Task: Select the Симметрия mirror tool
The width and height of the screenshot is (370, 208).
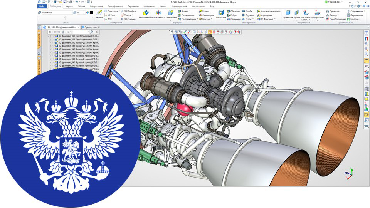Action: [206, 15]
